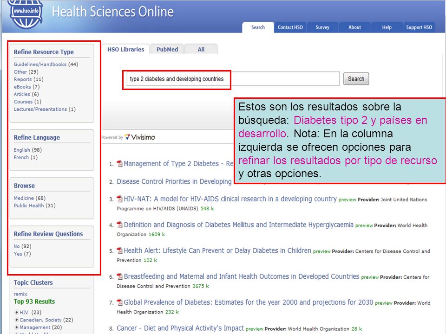Click the Search button next to query
The image size is (446, 334).
pos(356,79)
